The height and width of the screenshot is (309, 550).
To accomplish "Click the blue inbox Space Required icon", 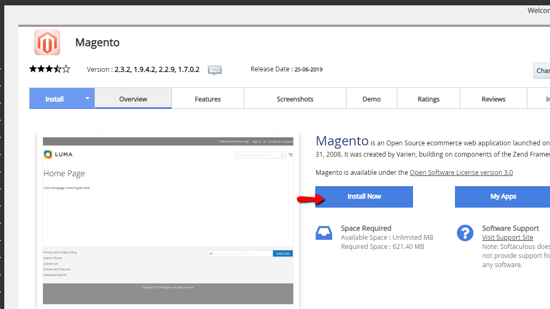I will pos(324,233).
